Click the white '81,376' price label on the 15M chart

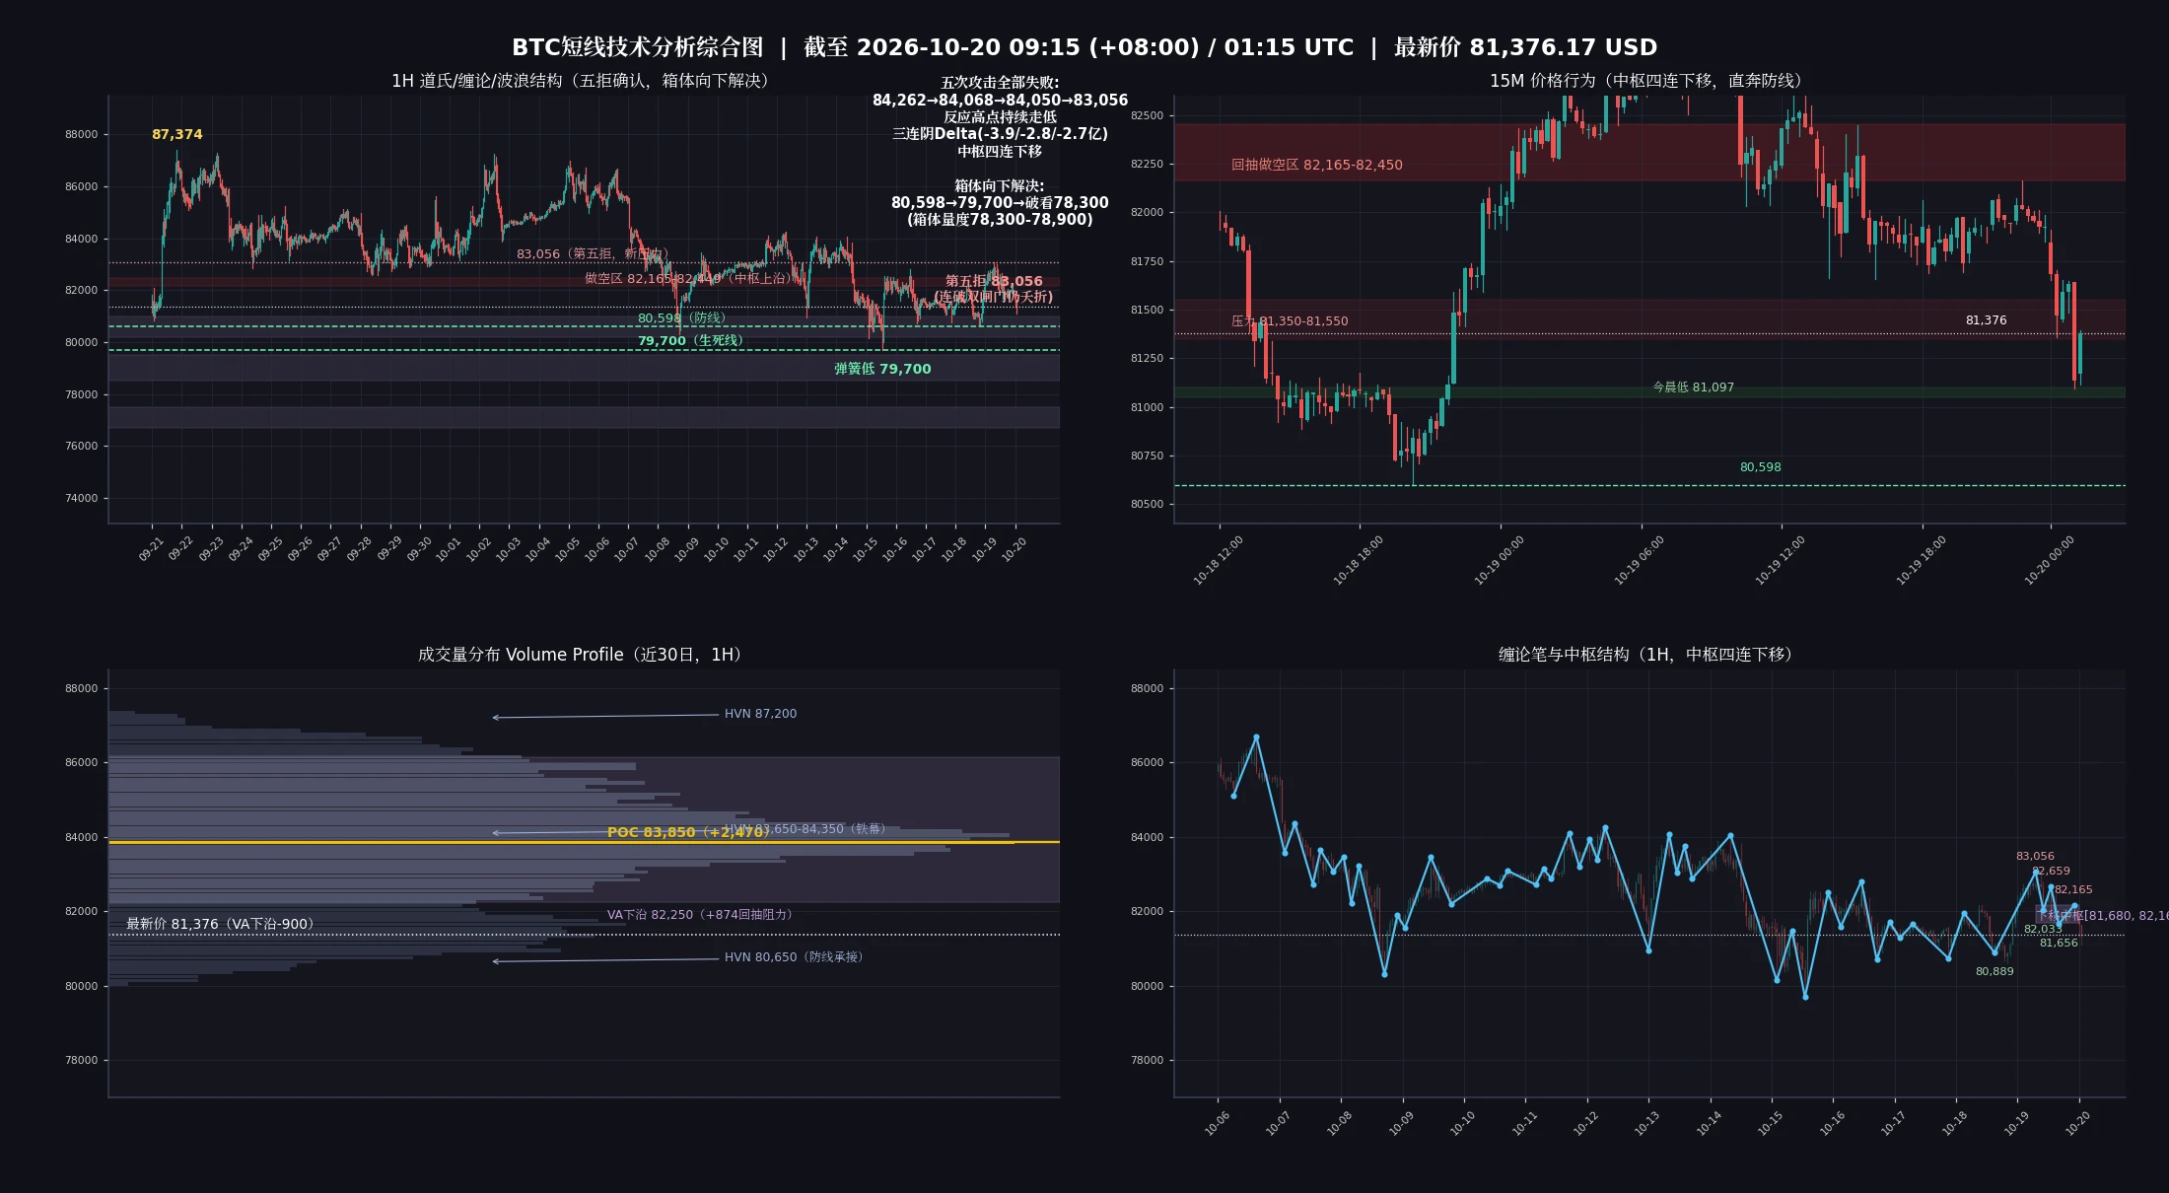click(1986, 320)
